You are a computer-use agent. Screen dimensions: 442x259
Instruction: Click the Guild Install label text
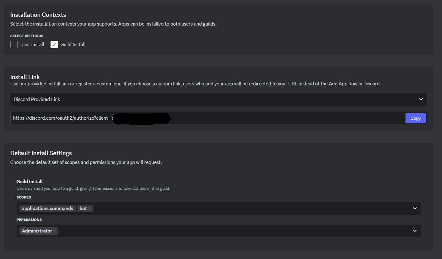pos(73,45)
